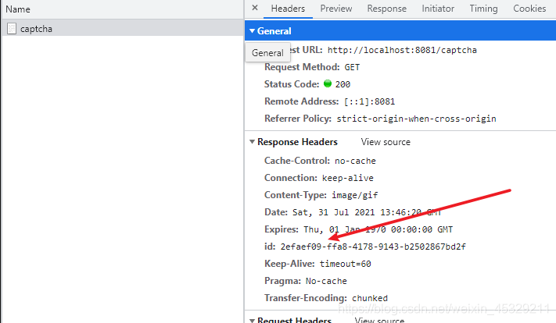The height and width of the screenshot is (323, 556).
Task: Open the Preview tab
Action: (336, 9)
